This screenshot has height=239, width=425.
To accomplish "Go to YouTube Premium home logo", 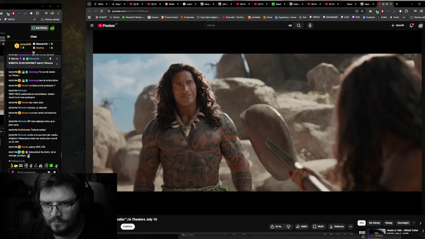I will pos(107,25).
